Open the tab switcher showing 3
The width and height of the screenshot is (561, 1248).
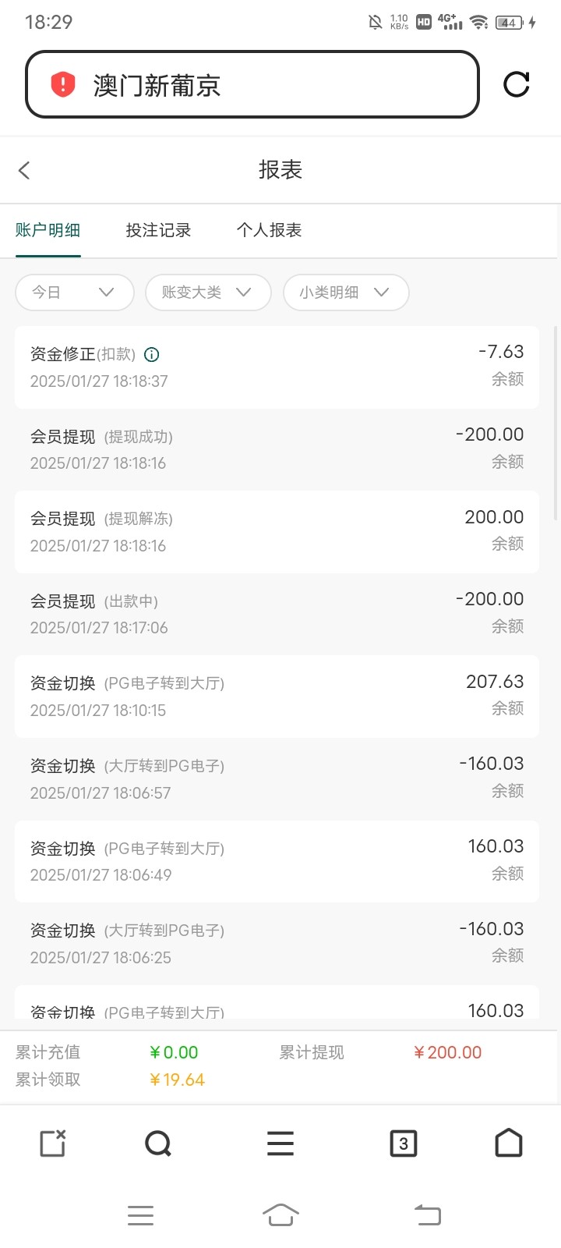tap(403, 1143)
